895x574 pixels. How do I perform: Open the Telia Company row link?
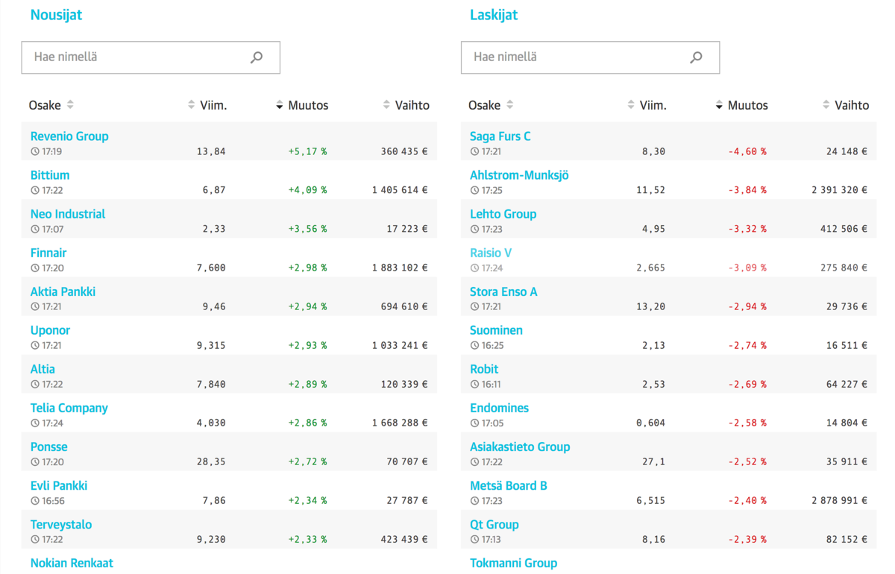69,408
